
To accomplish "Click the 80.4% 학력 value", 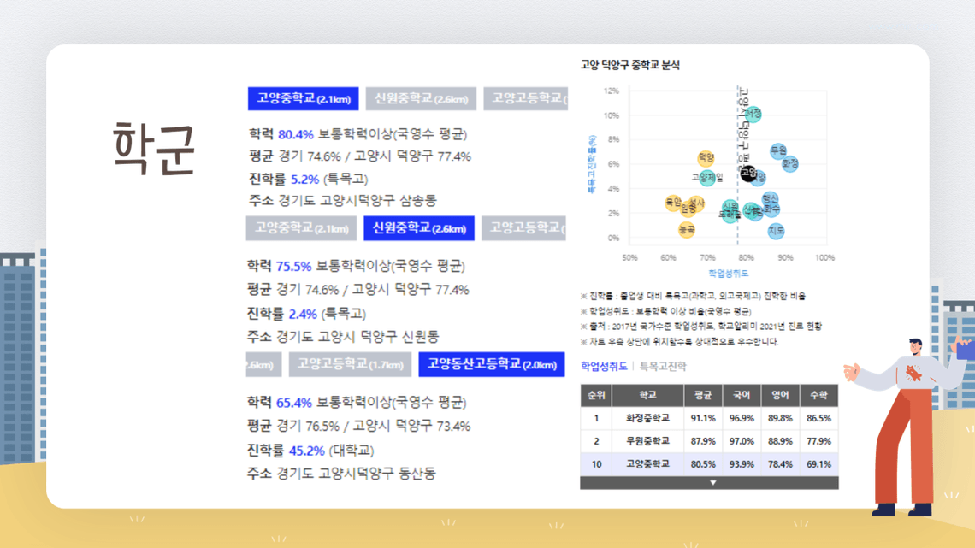I will pos(295,134).
